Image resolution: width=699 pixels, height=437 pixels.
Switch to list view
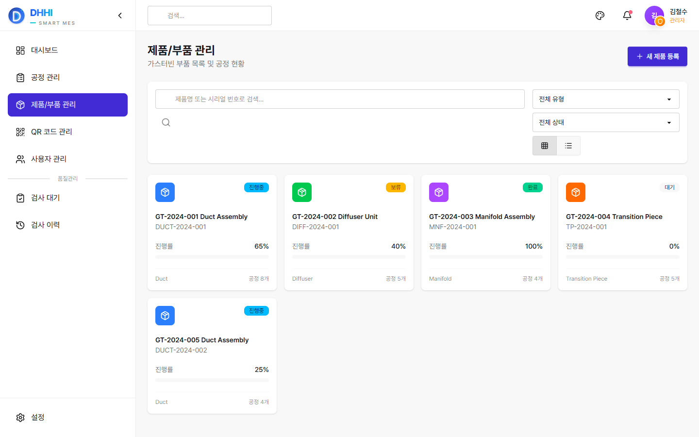568,146
